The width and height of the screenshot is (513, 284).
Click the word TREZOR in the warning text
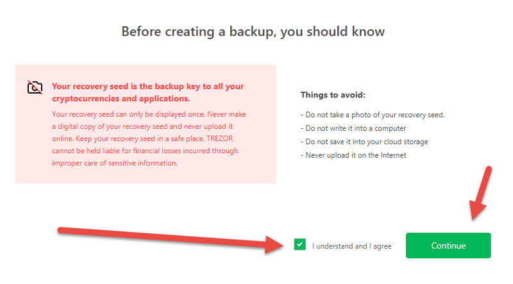219,138
